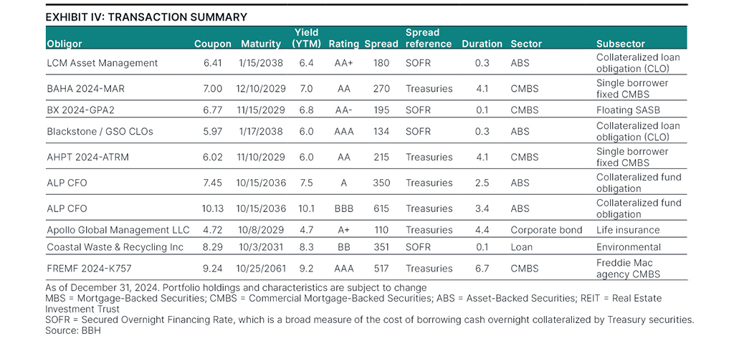This screenshot has width=734, height=341.
Task: Select the LCM Asset Management obligor cell
Action: pos(103,62)
